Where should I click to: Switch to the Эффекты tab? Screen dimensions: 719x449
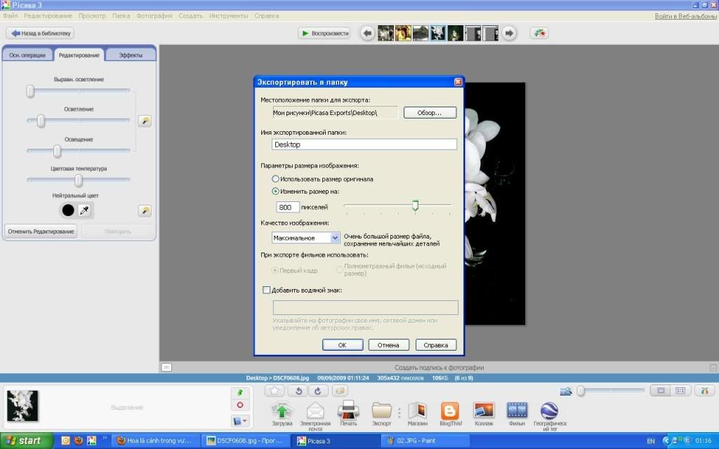131,55
